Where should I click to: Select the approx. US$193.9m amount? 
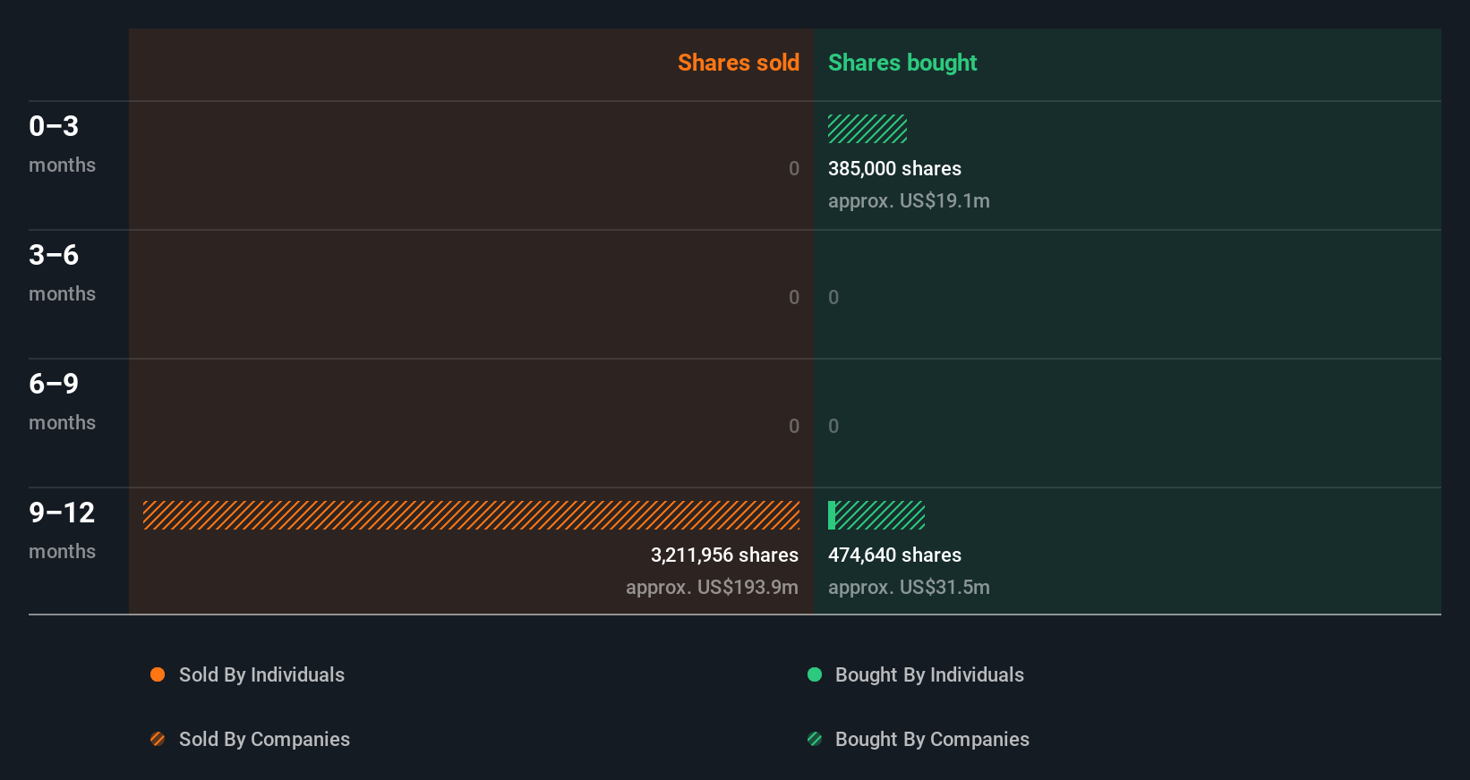pos(712,587)
